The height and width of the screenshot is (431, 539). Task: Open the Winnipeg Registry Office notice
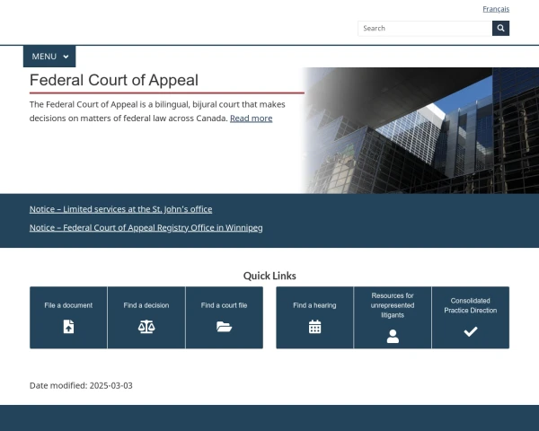[146, 228]
